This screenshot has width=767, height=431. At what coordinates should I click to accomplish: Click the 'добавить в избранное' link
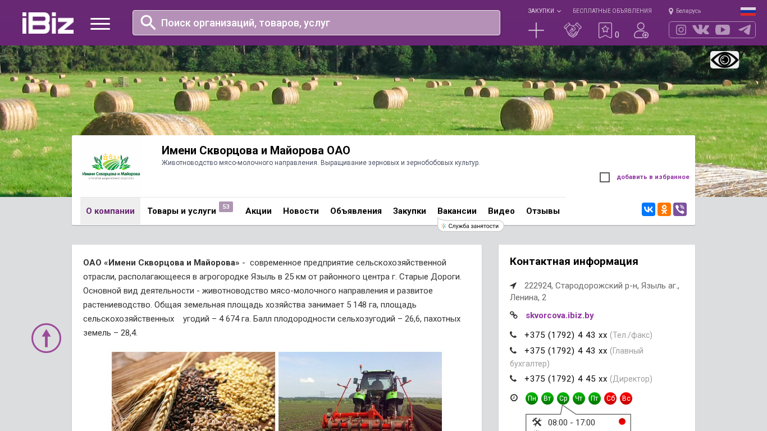click(653, 177)
